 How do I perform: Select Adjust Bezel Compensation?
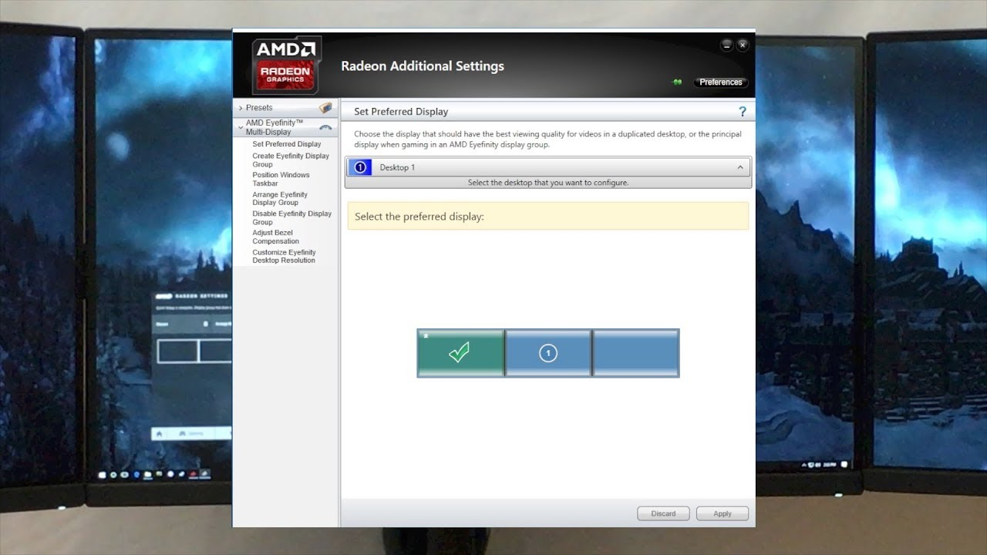pos(275,237)
